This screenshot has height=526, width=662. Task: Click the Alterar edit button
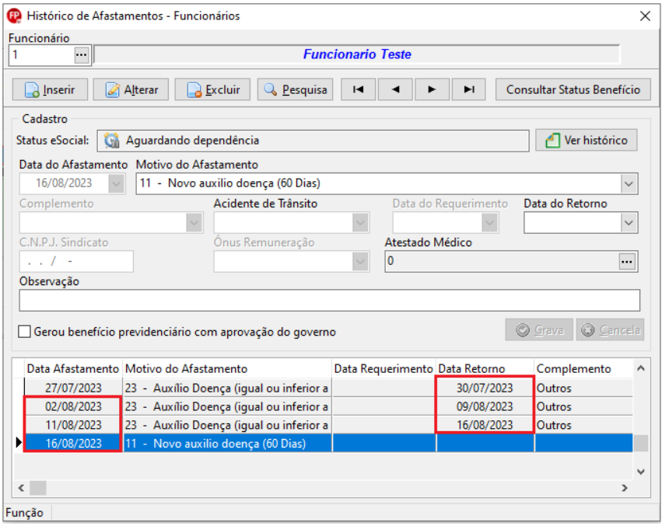pyautogui.click(x=131, y=89)
